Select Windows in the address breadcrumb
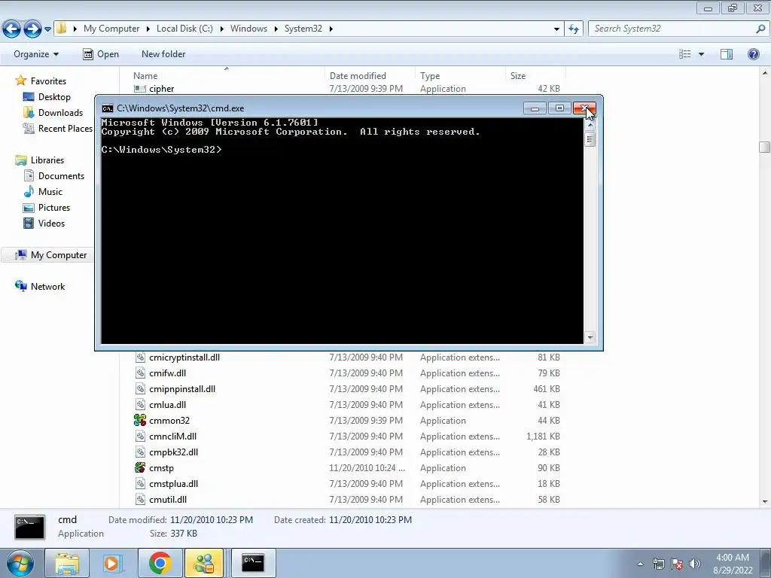This screenshot has width=771, height=578. (x=248, y=29)
